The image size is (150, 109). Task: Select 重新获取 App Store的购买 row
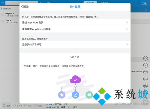tap(75, 29)
